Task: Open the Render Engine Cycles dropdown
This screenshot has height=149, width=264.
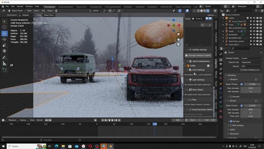Action: [x=251, y=58]
